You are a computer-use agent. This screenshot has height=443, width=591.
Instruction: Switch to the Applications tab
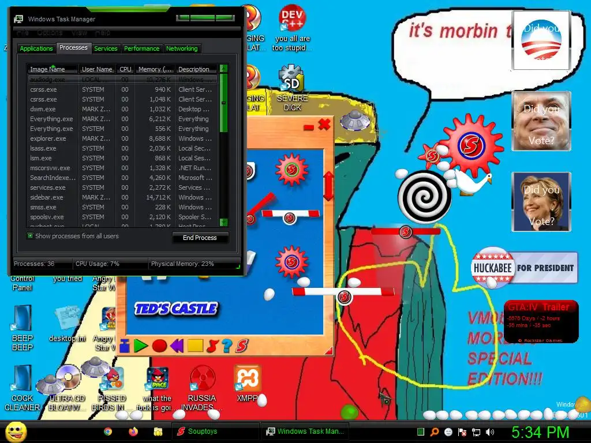click(x=36, y=48)
